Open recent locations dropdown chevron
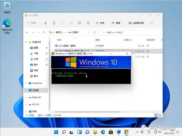Screen dimensions: 182x136 (x=39, y=33)
